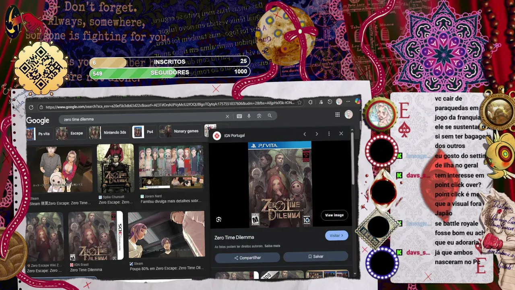Open IGN Brasil 3DS cover thumbnail
Viewport: 515px width, 290px height.
coord(96,236)
